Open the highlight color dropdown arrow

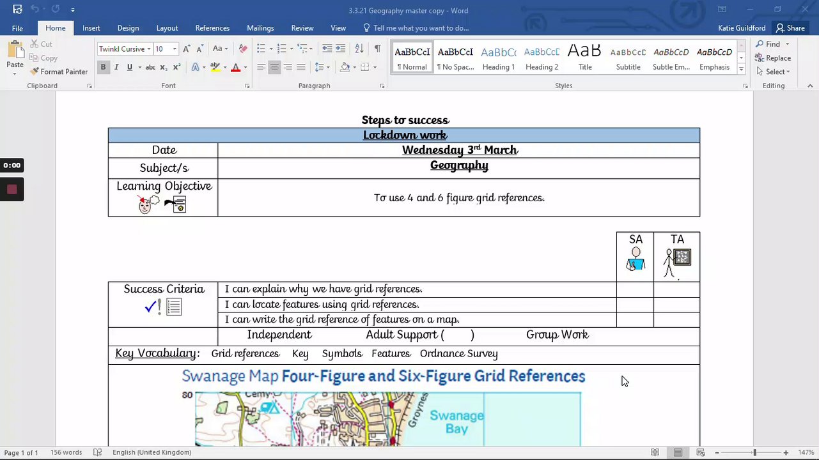224,67
